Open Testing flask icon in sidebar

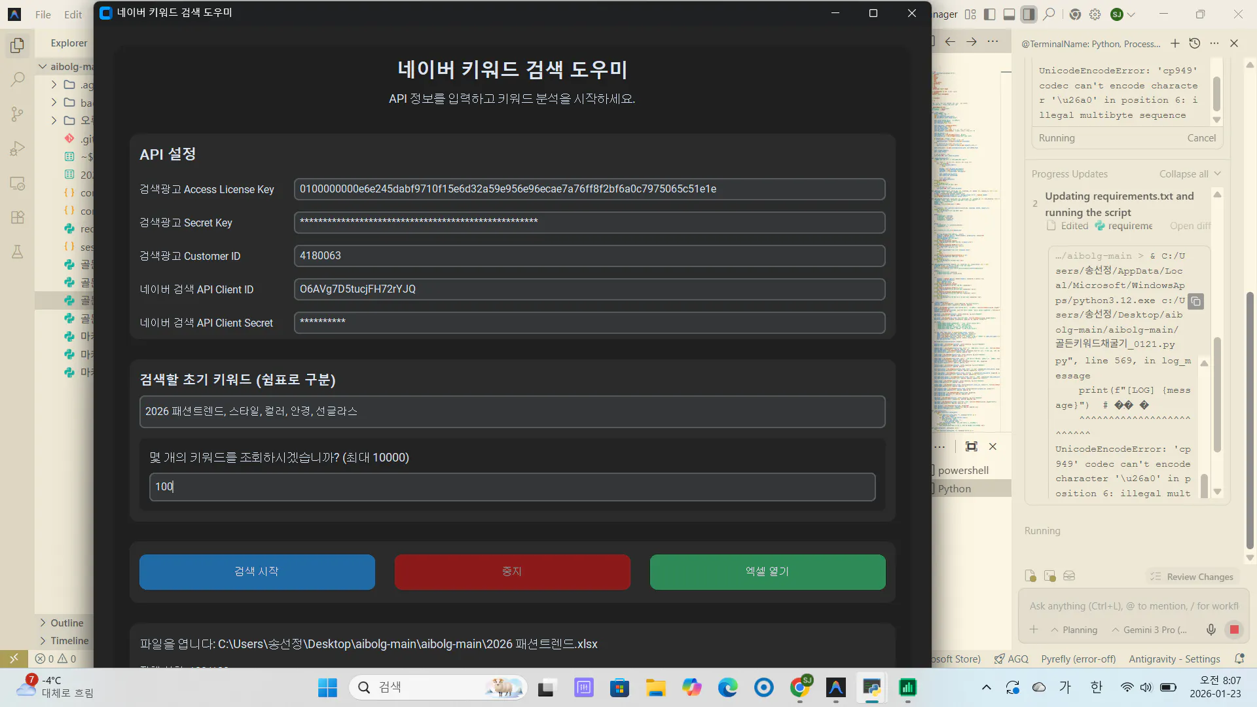point(18,252)
